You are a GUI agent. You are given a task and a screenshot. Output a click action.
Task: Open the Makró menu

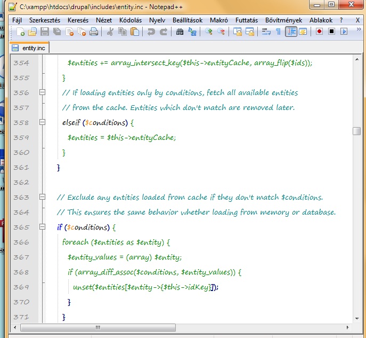219,20
